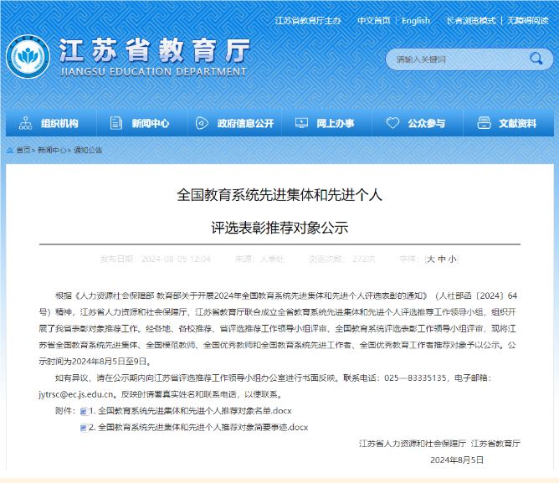Click the Jiangsu Education Department logo emblem
Viewport: 559px width, 483px height.
tap(28, 57)
